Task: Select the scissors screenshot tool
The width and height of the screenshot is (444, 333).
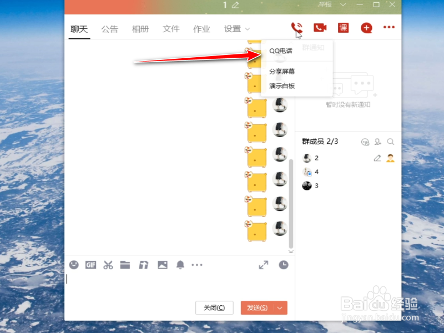Action: [108, 265]
